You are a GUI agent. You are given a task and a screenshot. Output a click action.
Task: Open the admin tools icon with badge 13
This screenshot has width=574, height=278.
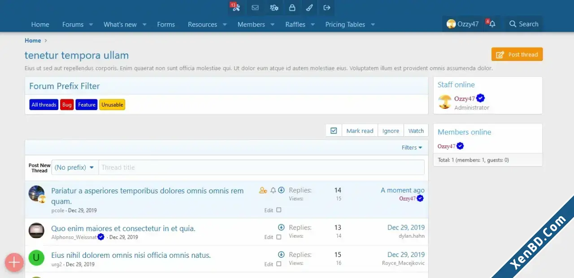pyautogui.click(x=236, y=8)
